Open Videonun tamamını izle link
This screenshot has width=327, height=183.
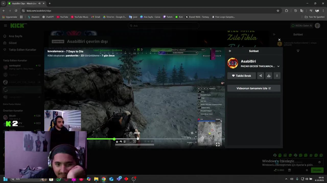click(x=254, y=88)
